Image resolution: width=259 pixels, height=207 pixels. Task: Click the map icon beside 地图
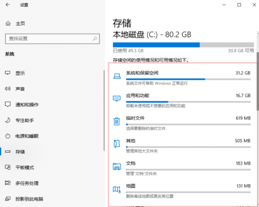point(117,189)
